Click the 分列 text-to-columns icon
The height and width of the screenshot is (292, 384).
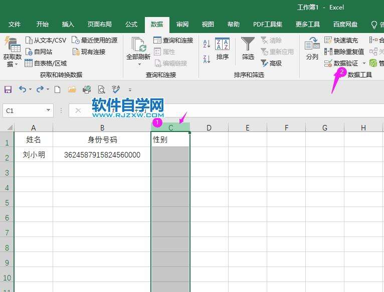click(x=312, y=48)
